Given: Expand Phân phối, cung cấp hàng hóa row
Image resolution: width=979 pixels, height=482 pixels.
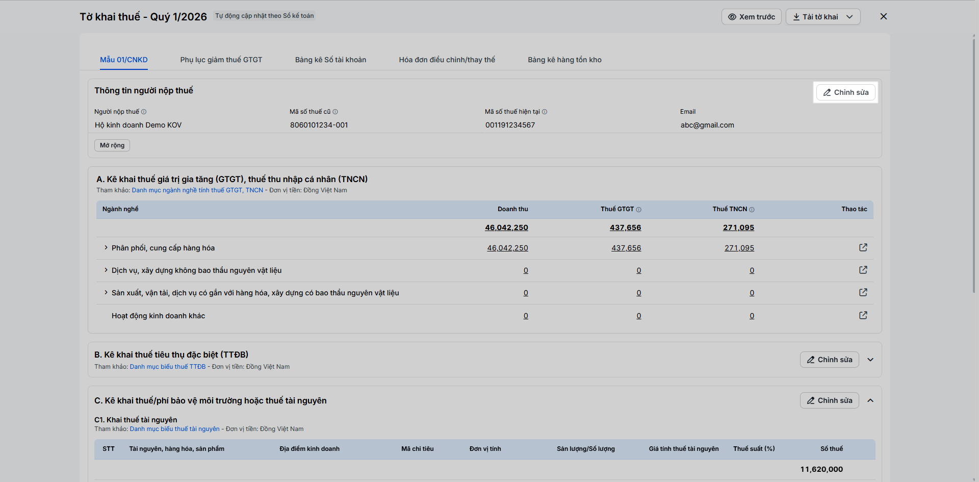Looking at the screenshot, I should point(106,248).
